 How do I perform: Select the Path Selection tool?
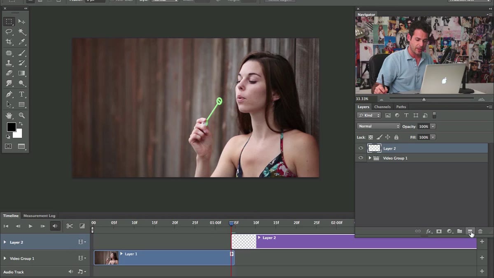pyautogui.click(x=9, y=104)
